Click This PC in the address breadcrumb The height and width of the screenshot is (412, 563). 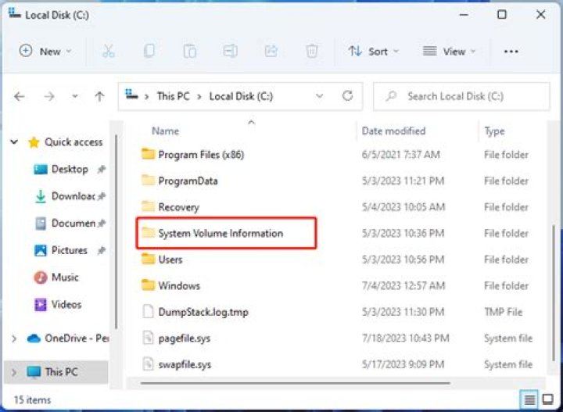[x=173, y=96]
